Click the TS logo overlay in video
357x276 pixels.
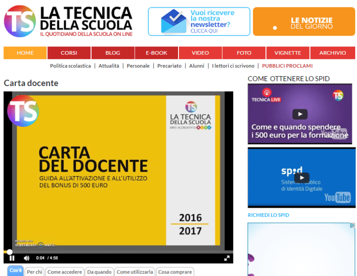[x=23, y=111]
